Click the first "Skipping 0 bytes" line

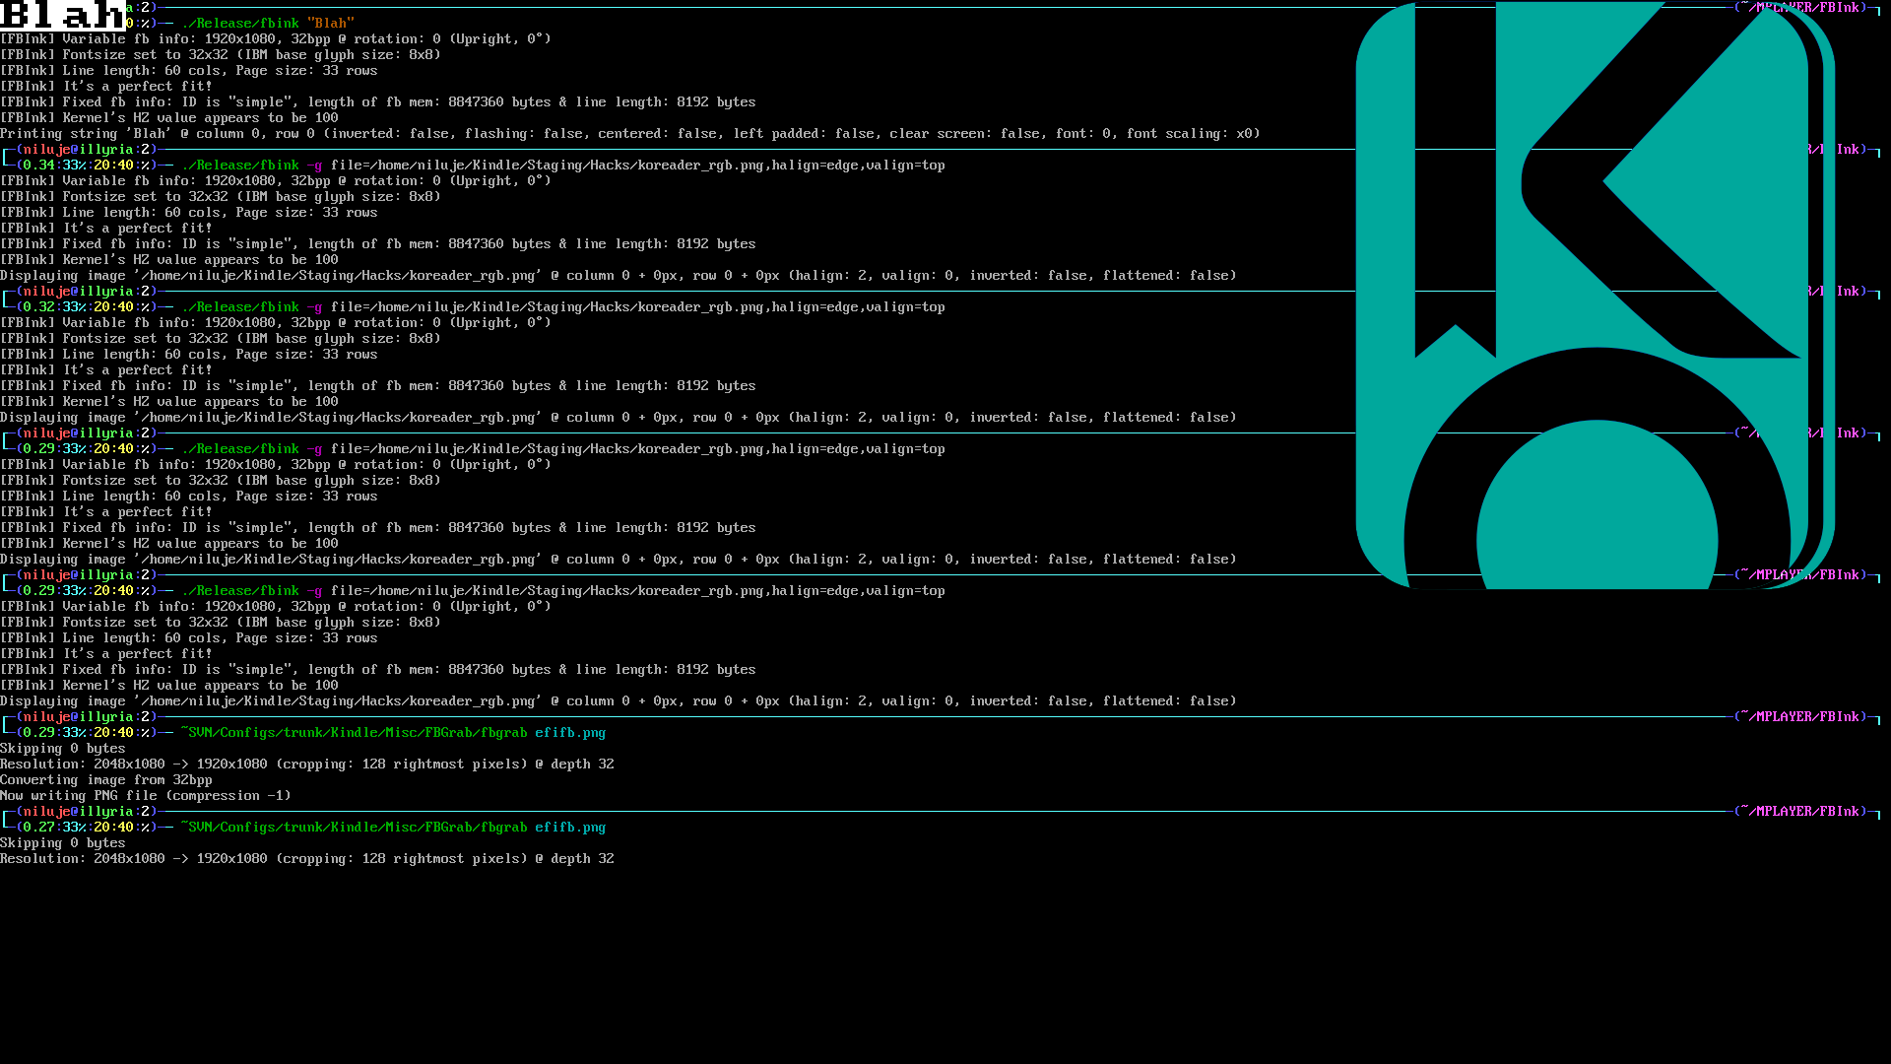coord(62,749)
